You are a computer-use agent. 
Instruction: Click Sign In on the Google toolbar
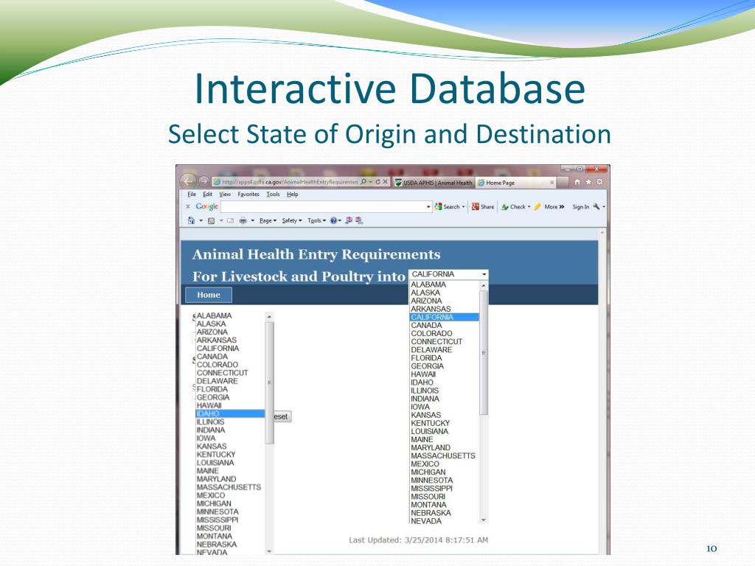click(581, 206)
